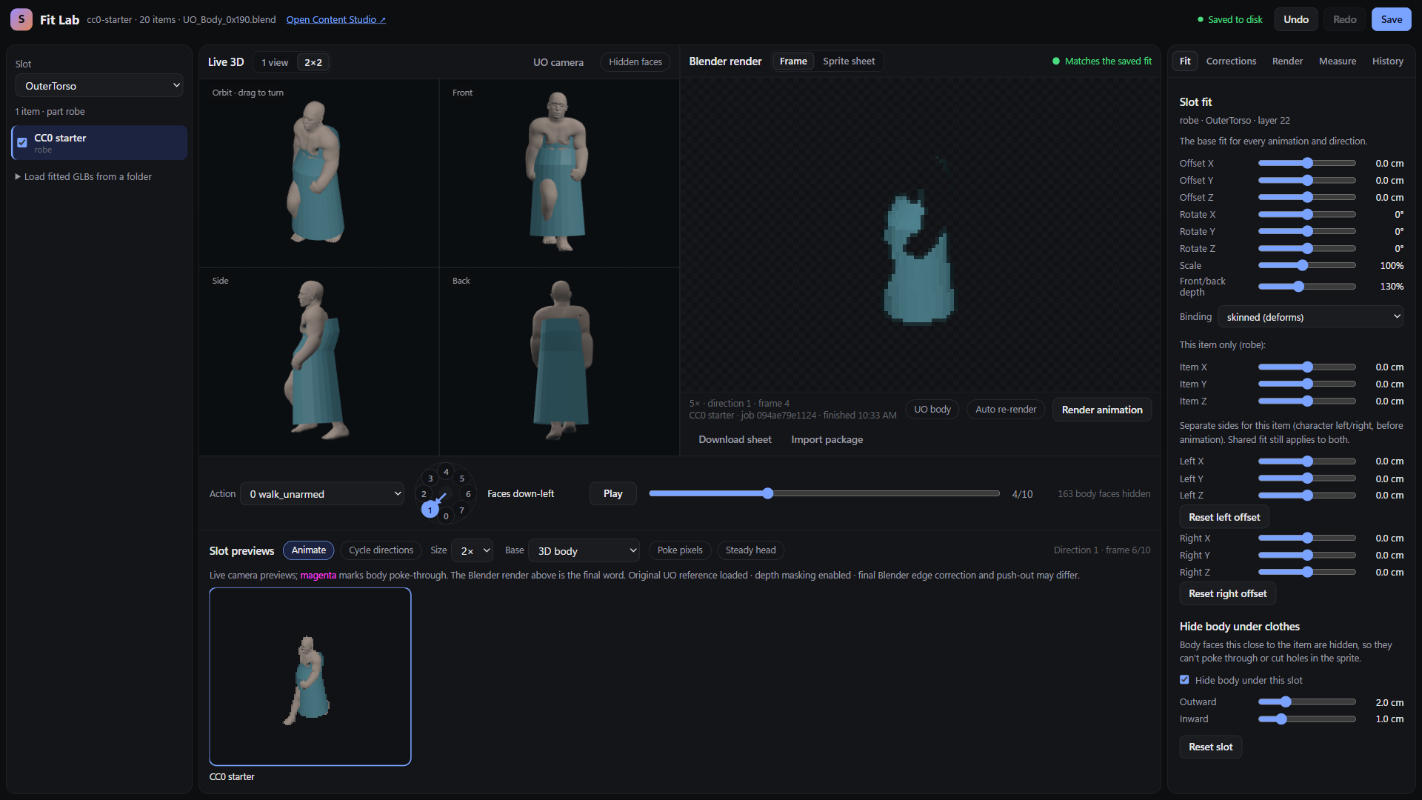The width and height of the screenshot is (1422, 800).
Task: Open the Action dropdown walk_unarmed
Action: 322,494
